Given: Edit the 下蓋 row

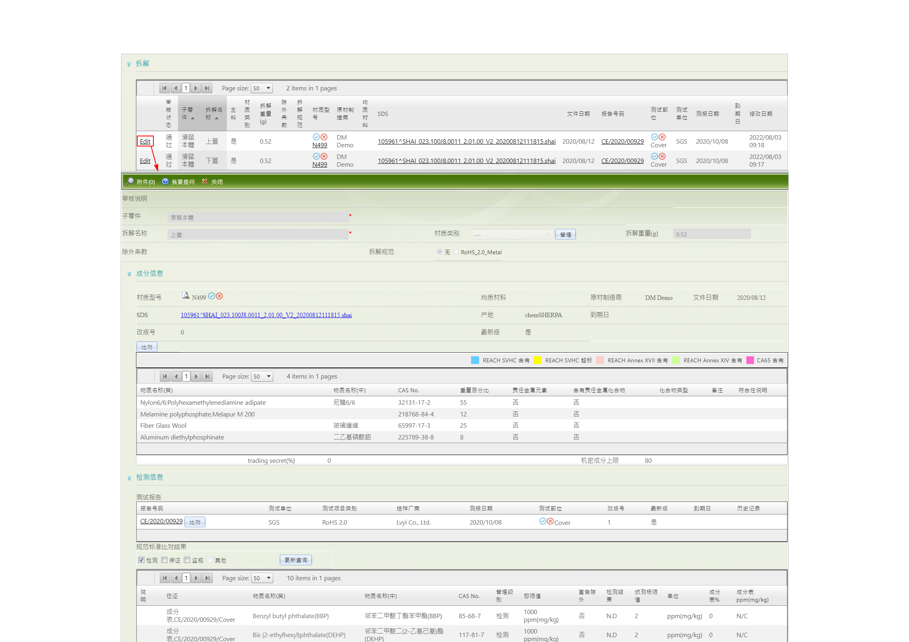Looking at the screenshot, I should 145,161.
